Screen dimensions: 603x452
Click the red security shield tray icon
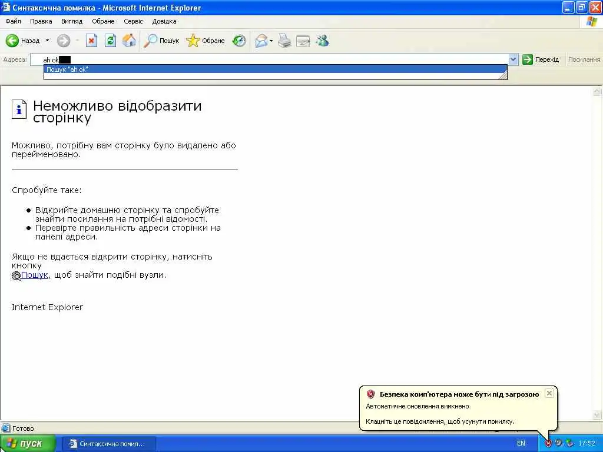pos(548,444)
